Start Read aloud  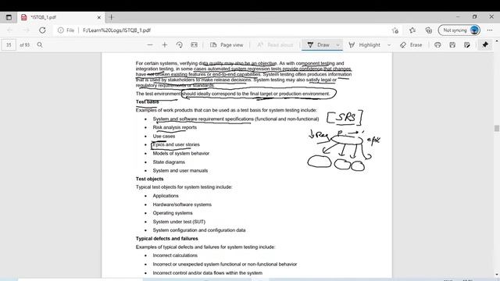[275, 45]
